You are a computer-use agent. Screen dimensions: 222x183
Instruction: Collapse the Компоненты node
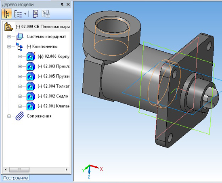pyautogui.click(x=9, y=46)
